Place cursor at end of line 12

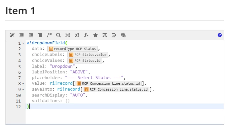(30, 106)
